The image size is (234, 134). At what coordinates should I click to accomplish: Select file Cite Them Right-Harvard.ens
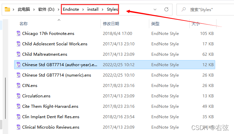tap(50, 106)
